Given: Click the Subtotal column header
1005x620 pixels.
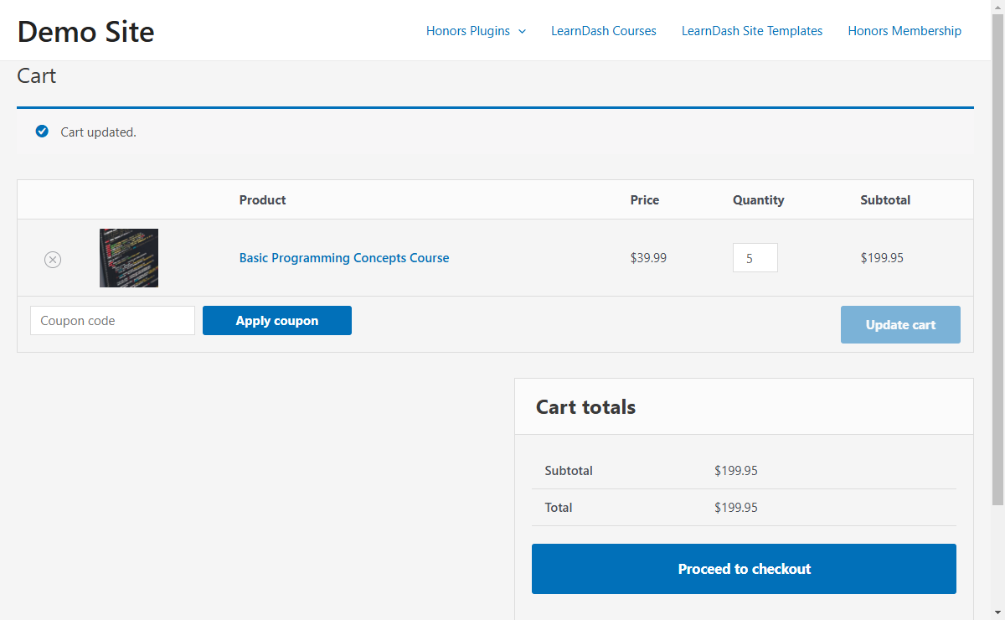Looking at the screenshot, I should [x=885, y=199].
